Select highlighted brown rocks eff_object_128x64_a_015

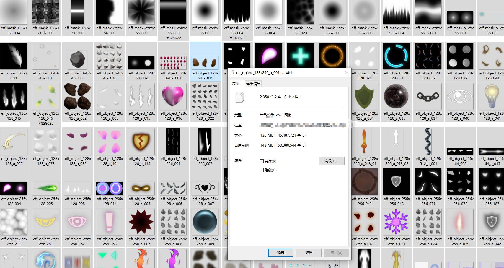pyautogui.click(x=205, y=63)
